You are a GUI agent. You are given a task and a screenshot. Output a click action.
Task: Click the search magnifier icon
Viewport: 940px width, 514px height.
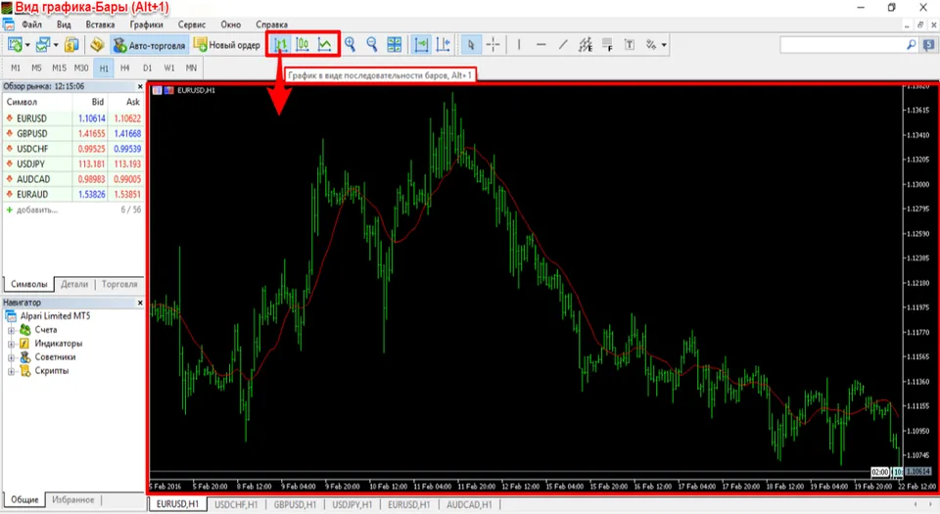coord(911,44)
